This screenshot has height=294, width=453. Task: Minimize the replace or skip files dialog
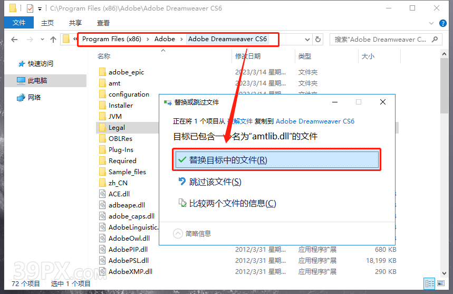coord(335,102)
